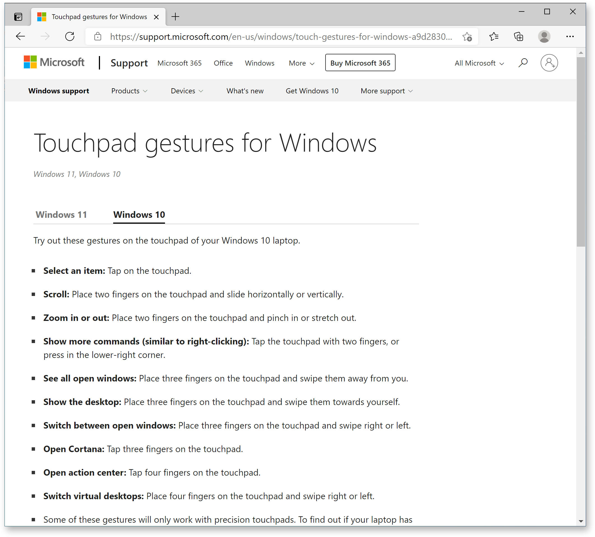Image resolution: width=595 pixels, height=537 pixels.
Task: Click the padlock icon in address bar
Action: (x=97, y=36)
